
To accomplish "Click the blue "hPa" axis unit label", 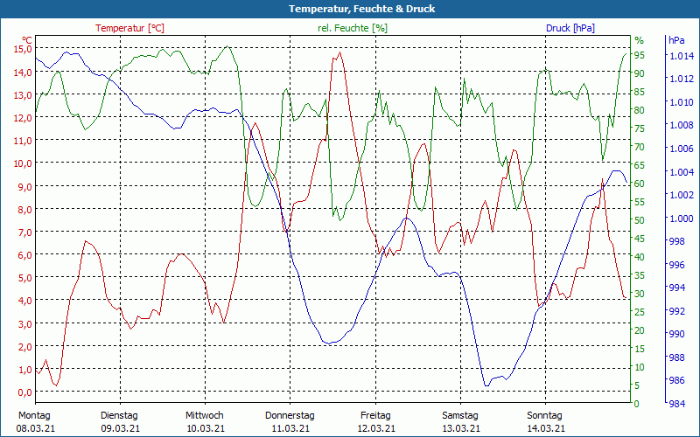I will (x=676, y=40).
